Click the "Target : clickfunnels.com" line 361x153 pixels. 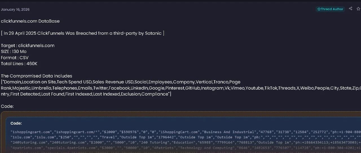(28, 45)
